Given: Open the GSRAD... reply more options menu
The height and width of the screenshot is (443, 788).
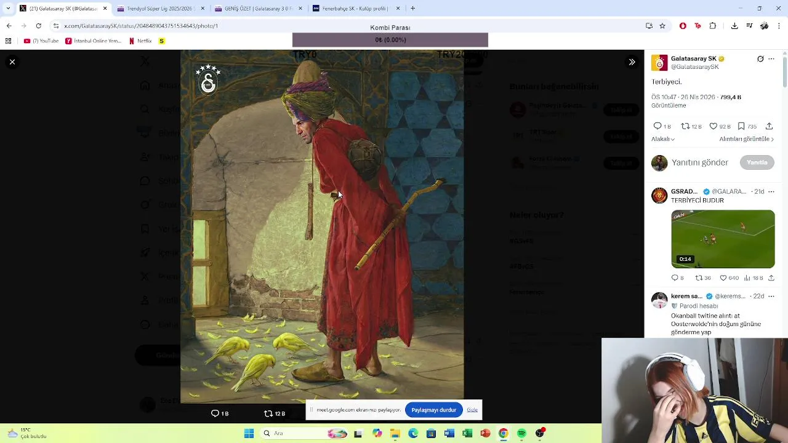Looking at the screenshot, I should tap(771, 191).
